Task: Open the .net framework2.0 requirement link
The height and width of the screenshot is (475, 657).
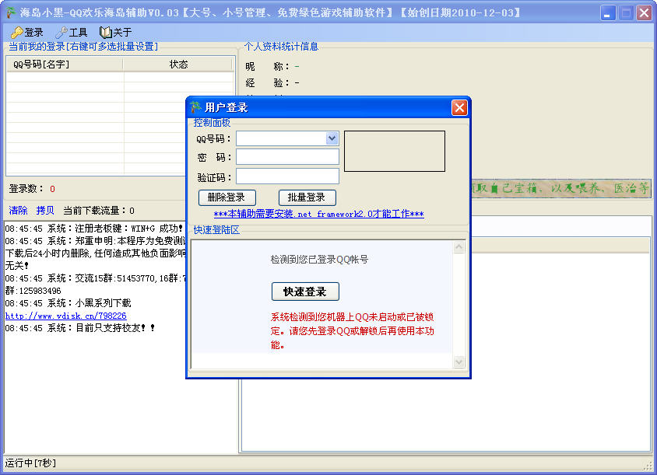Action: point(319,214)
